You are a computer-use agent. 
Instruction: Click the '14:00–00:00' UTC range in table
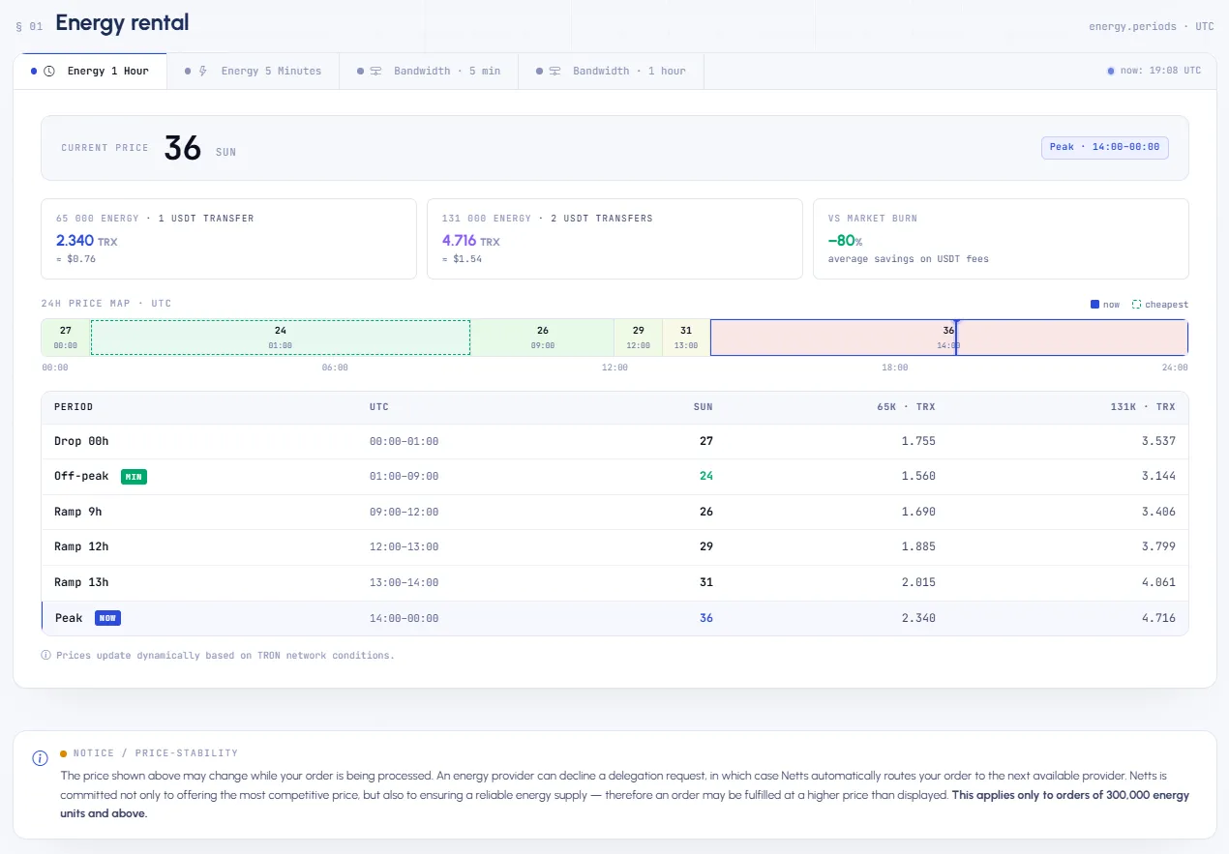(404, 618)
